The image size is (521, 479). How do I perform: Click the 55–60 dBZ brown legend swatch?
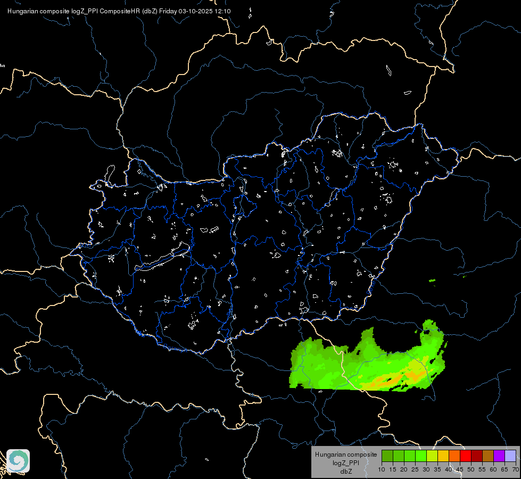(488, 456)
